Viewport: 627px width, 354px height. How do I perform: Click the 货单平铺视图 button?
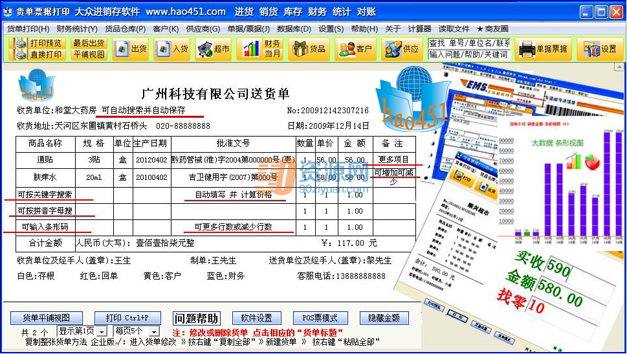coord(47,318)
